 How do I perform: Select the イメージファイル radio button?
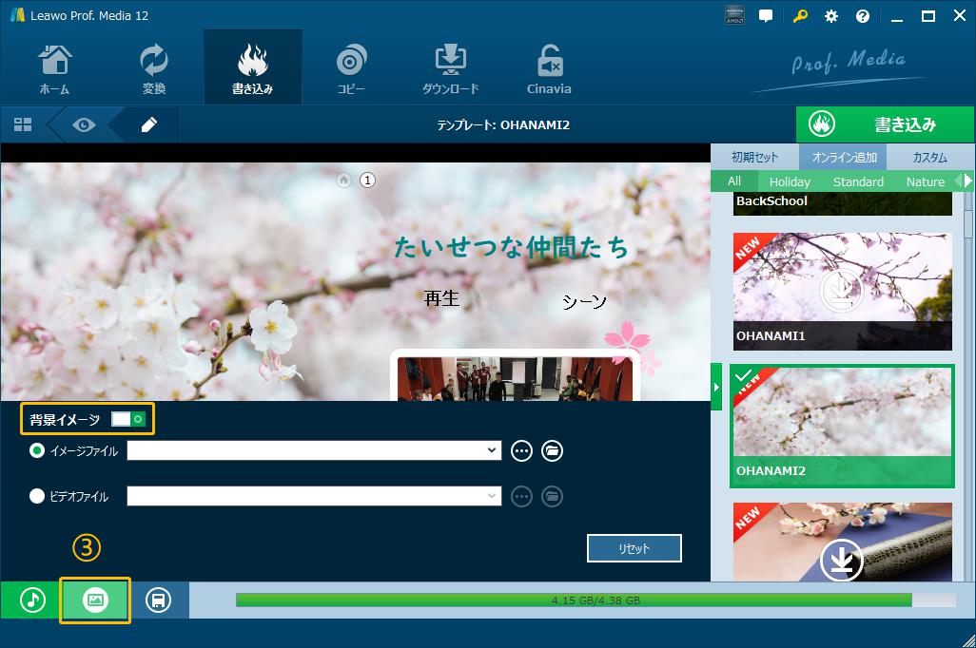(37, 450)
